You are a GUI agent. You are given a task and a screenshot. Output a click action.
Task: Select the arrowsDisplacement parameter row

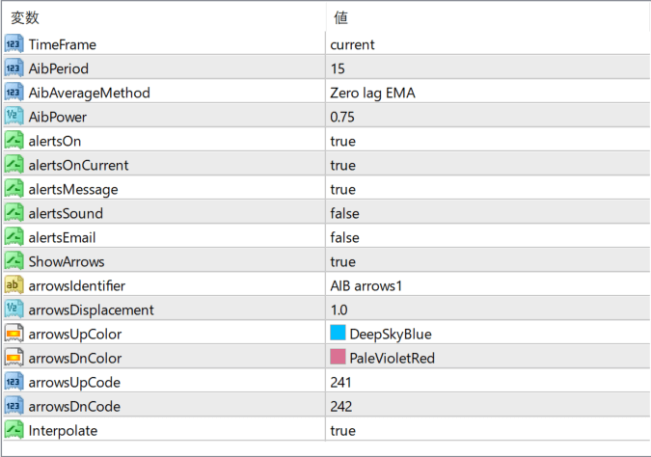click(x=326, y=309)
